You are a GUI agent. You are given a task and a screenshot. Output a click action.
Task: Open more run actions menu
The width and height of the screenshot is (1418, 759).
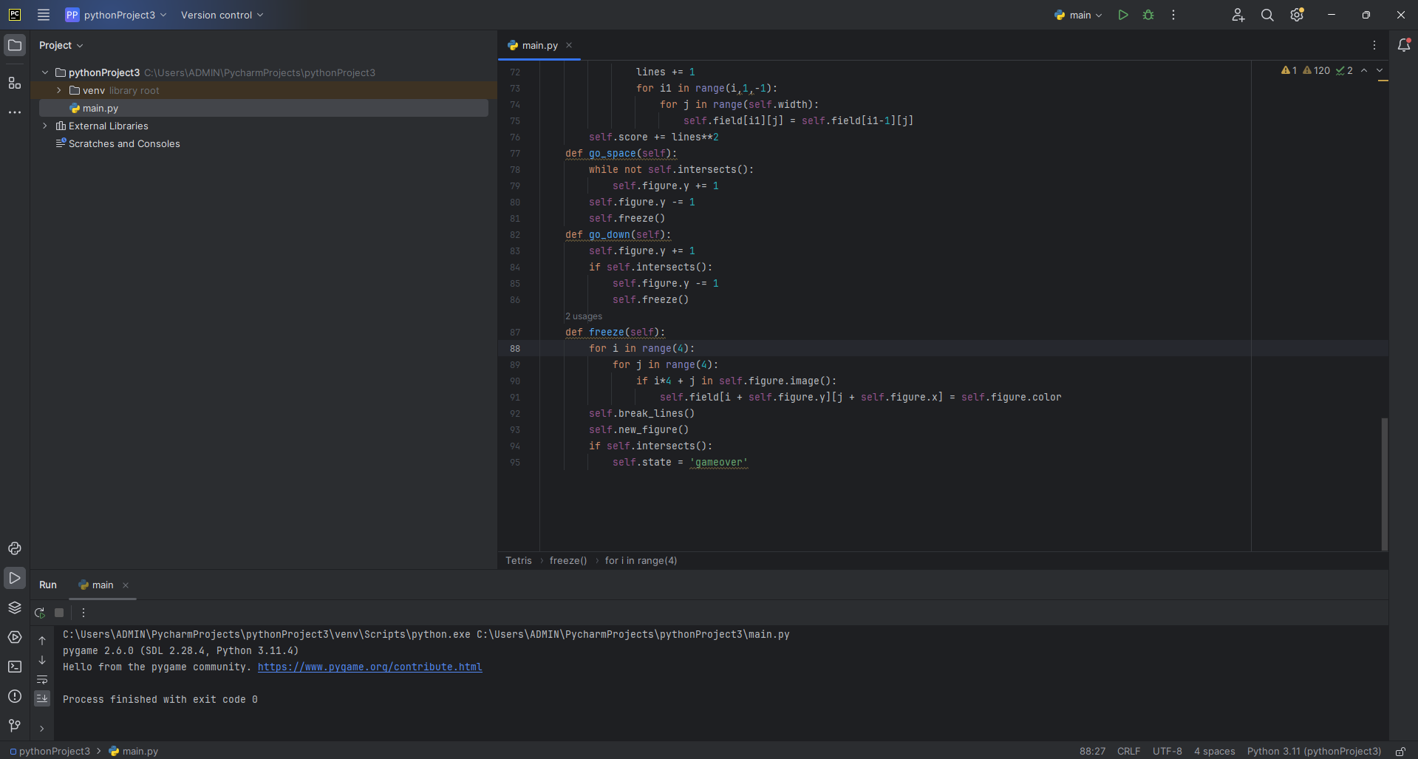coord(1173,15)
